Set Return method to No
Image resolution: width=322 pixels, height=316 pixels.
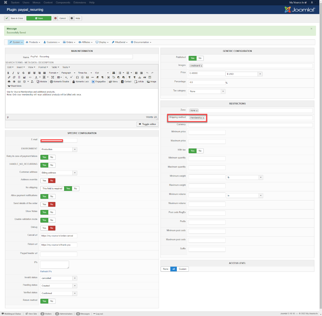pos(52,301)
